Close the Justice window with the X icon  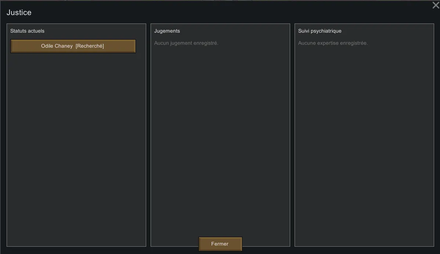[x=435, y=5]
